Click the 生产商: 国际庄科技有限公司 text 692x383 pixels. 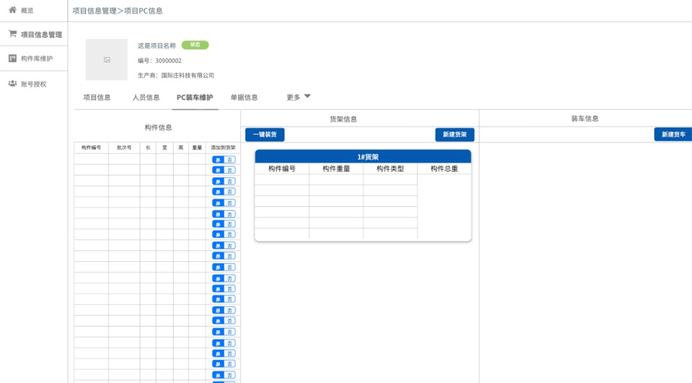(176, 75)
